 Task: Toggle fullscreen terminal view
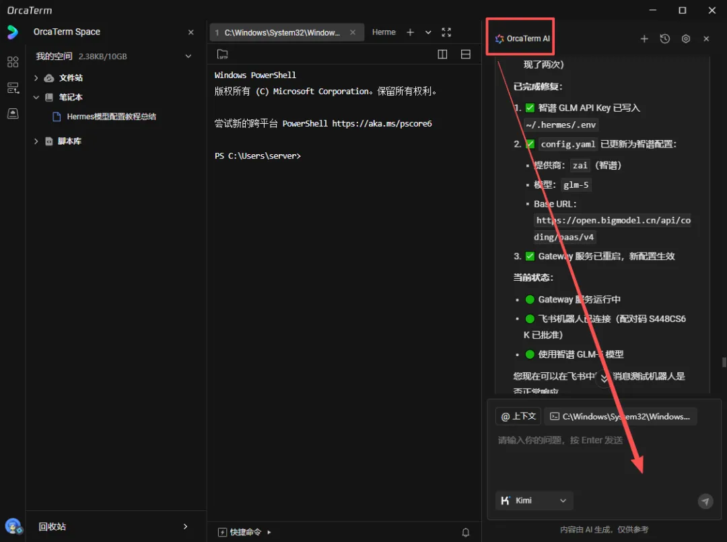coord(446,32)
